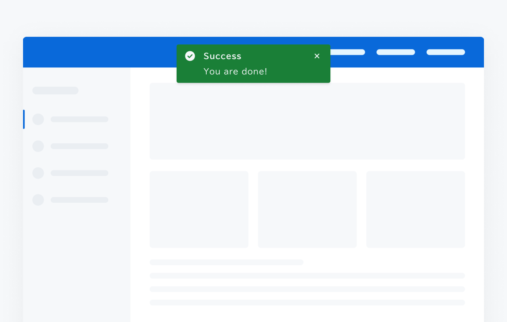
Task: Click the 'You are done!' message text
Action: (235, 71)
